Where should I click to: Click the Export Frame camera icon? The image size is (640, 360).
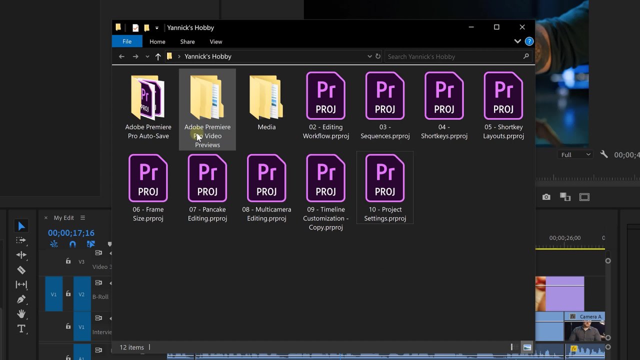(x=546, y=197)
